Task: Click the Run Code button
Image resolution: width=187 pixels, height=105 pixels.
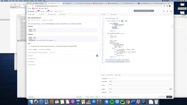Action: click(162, 97)
